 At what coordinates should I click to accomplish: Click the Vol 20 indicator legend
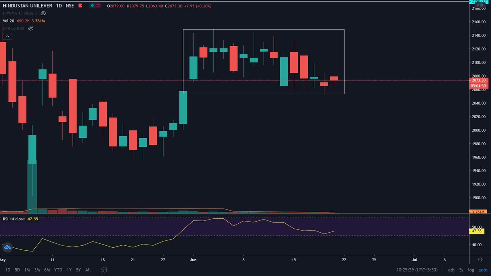click(x=8, y=21)
